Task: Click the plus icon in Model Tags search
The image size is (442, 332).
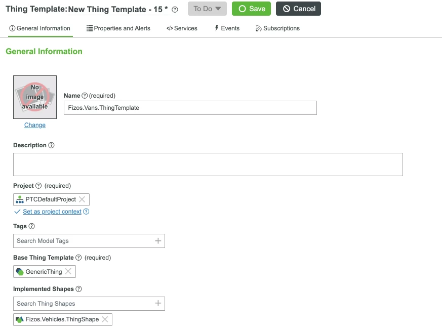Action: [158, 241]
